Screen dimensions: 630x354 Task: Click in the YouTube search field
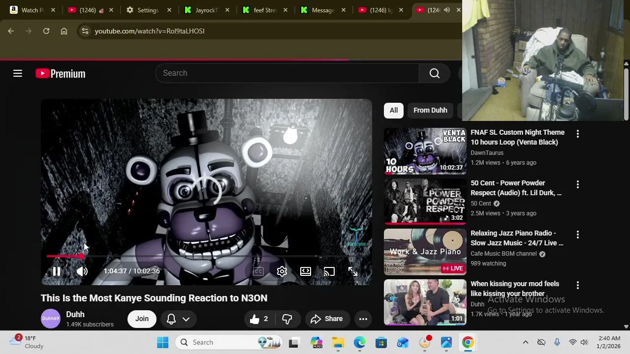click(287, 73)
